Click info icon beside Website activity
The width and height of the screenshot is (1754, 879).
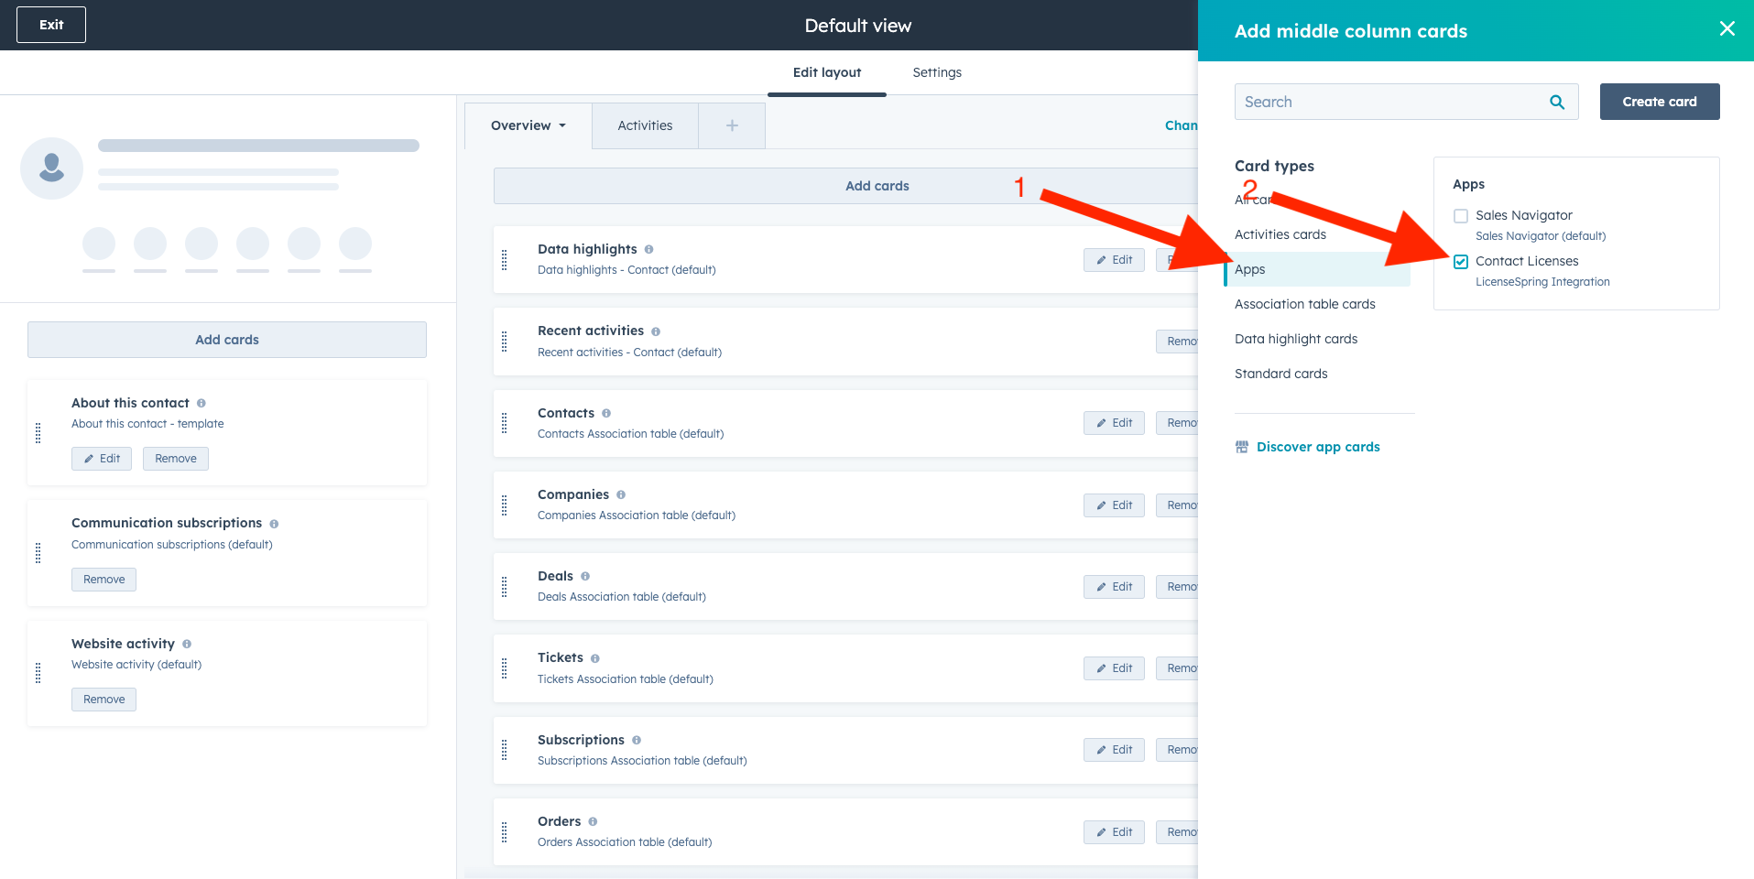point(187,644)
